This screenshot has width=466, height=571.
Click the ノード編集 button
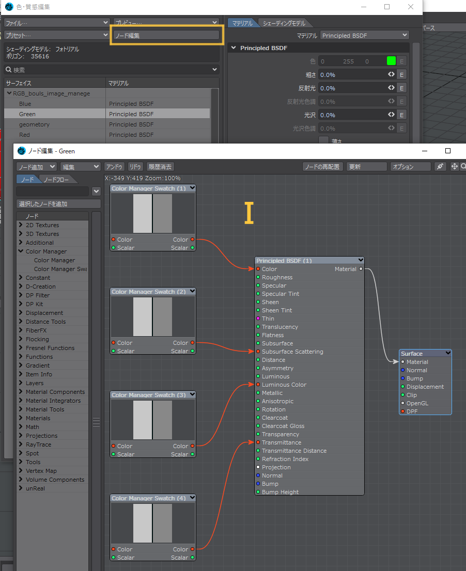click(x=166, y=35)
